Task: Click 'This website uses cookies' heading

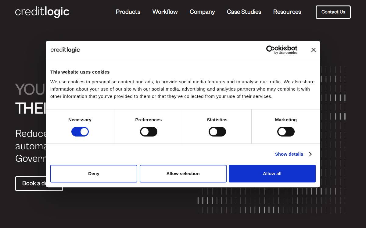Action: (x=80, y=72)
